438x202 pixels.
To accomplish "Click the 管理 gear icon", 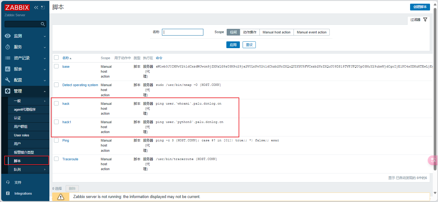I will (x=8, y=91).
